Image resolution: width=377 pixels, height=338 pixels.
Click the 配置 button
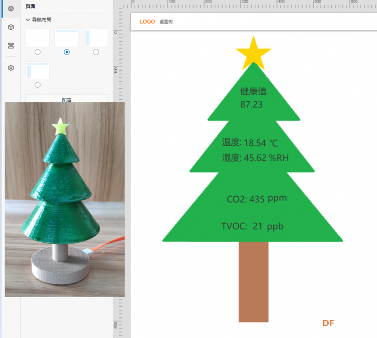point(67,98)
